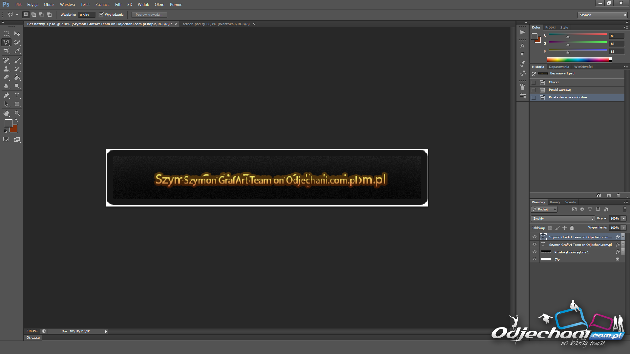Open the tool preset picker arrow

pos(17,15)
